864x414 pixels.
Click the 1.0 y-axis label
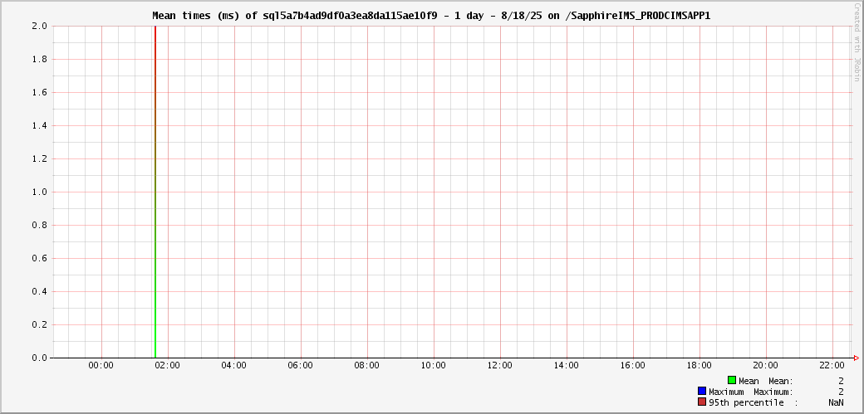40,192
